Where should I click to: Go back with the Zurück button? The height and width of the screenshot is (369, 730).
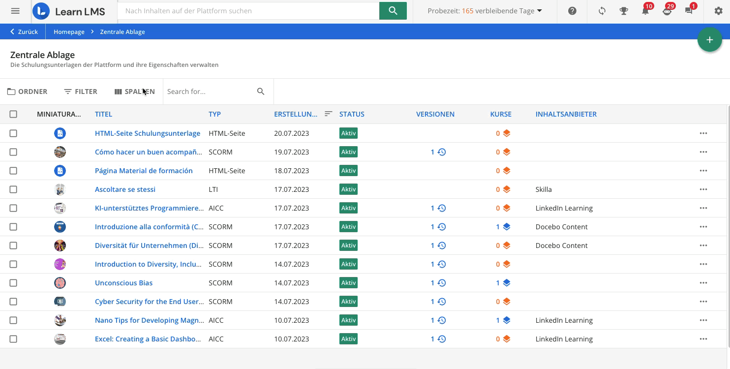click(x=24, y=32)
